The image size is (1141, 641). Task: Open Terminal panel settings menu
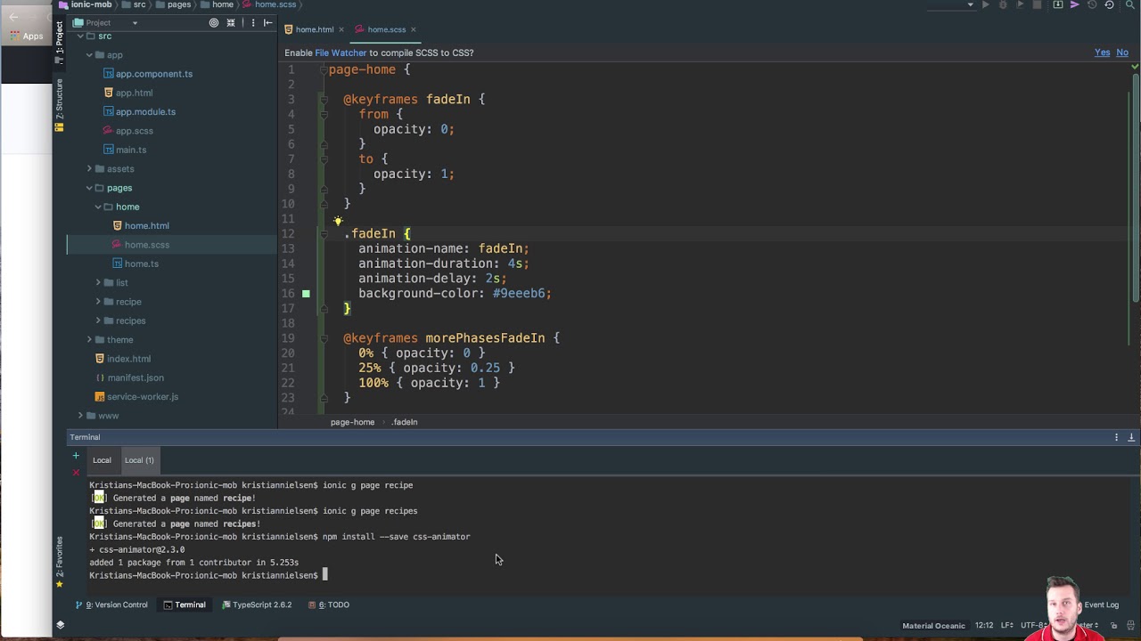(1116, 437)
